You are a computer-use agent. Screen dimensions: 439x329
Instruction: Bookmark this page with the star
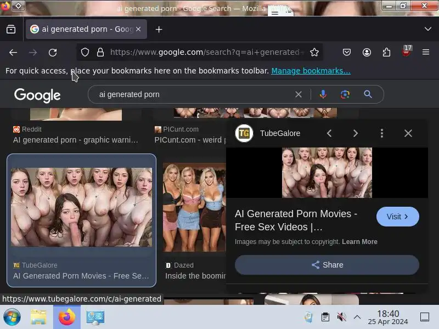(314, 52)
